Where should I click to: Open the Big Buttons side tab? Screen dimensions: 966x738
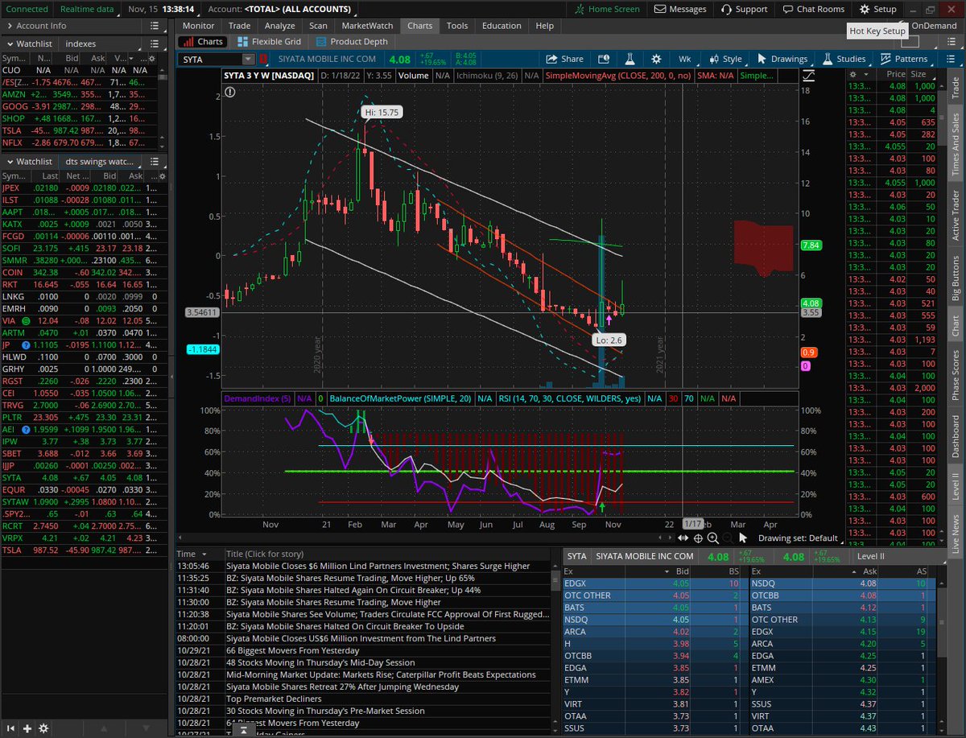pos(956,278)
